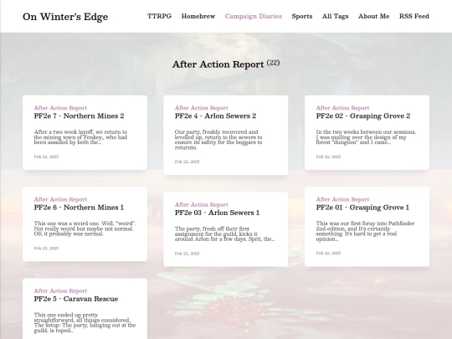Click the excerpt beginning 'The party, fresh off their first'
Screen dimensions: 452x339
pyautogui.click(x=224, y=234)
